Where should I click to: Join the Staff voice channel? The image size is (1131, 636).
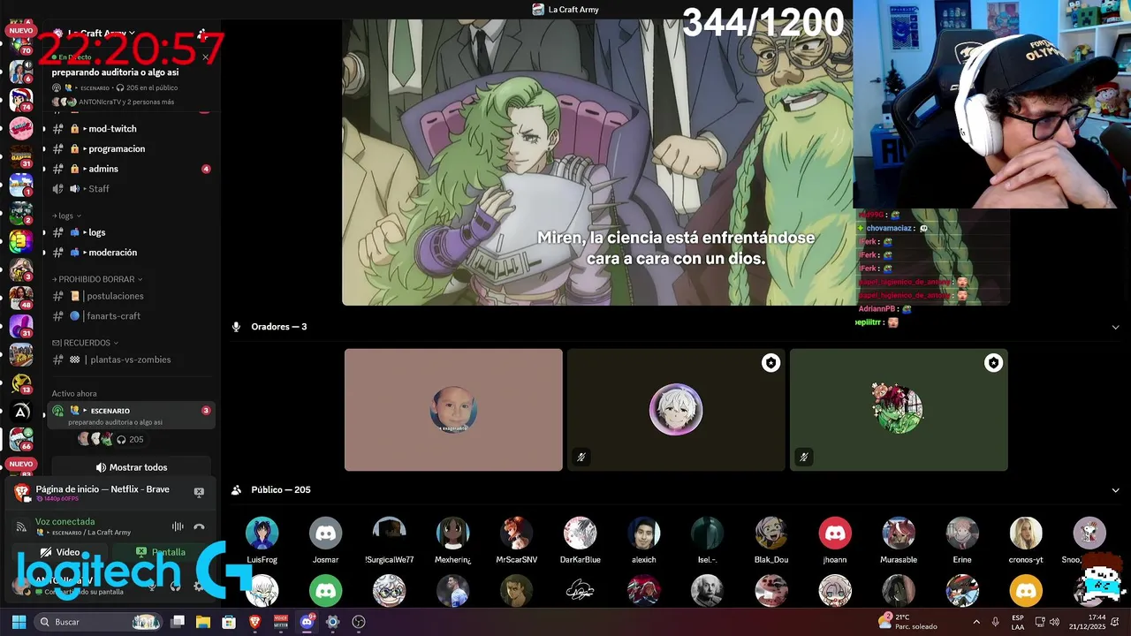131,189
